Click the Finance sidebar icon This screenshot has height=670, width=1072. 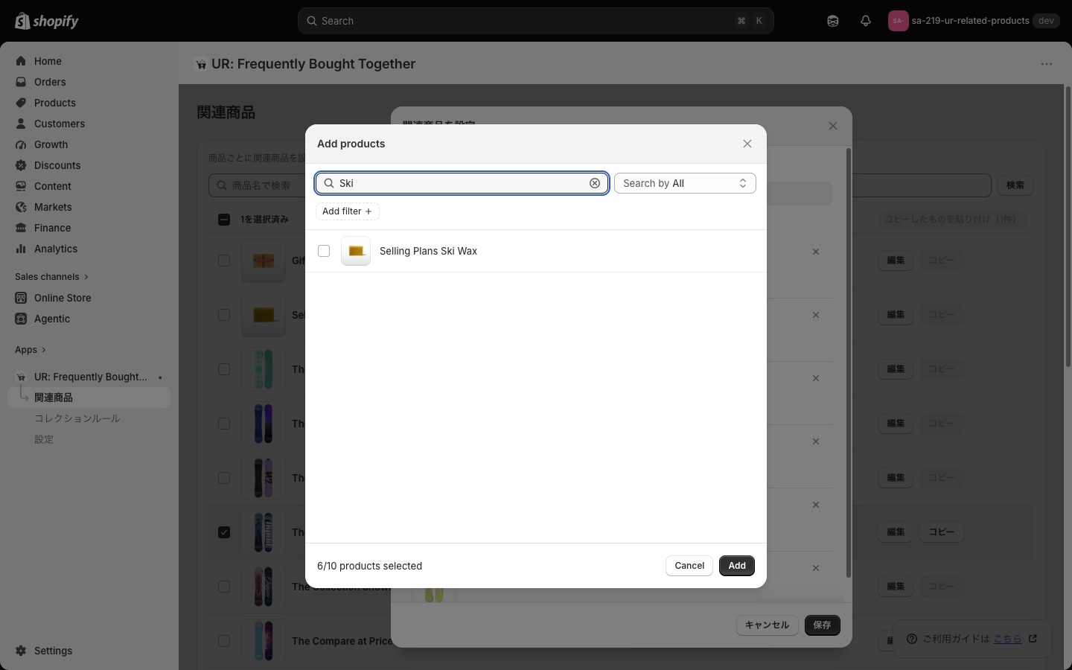click(21, 228)
